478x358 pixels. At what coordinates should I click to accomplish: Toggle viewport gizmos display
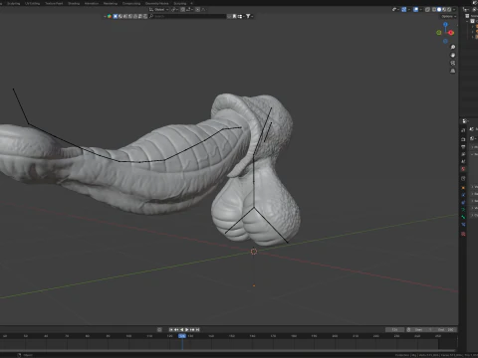[404, 9]
